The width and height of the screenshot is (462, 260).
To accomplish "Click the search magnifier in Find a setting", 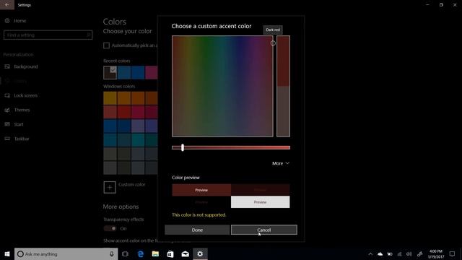I will click(88, 35).
